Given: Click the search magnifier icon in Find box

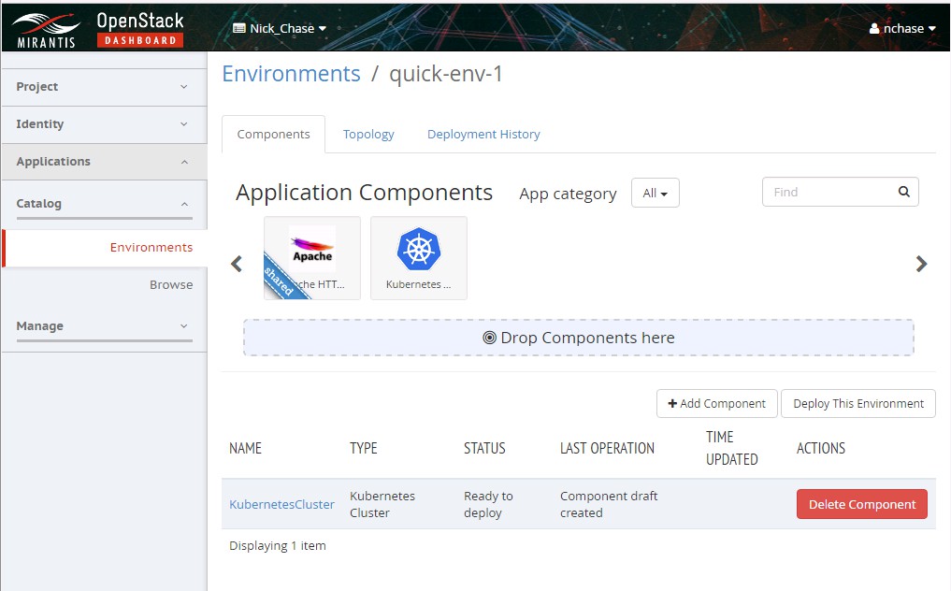Looking at the screenshot, I should [903, 192].
